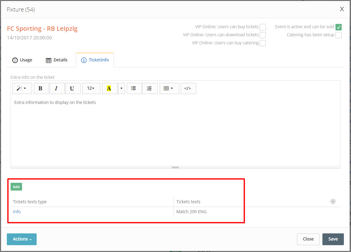Click the green Add button
This screenshot has width=351, height=252.
pos(16,187)
